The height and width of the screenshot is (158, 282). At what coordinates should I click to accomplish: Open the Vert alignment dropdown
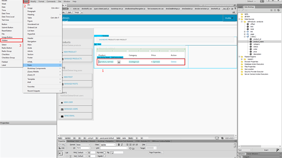click(x=82, y=156)
